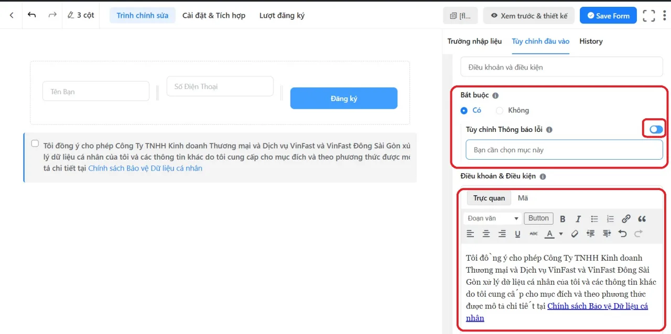Viewport: 671px width, 334px height.
Task: Center align the terms text
Action: (486, 234)
